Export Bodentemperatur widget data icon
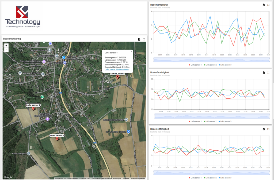 [264, 5]
